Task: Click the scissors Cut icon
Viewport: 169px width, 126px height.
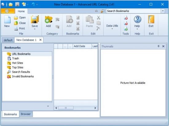Action: [98, 17]
